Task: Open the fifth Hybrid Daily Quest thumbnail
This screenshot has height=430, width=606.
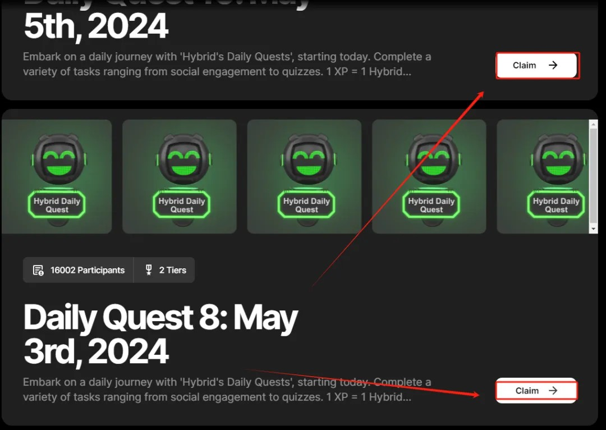Action: click(x=543, y=176)
